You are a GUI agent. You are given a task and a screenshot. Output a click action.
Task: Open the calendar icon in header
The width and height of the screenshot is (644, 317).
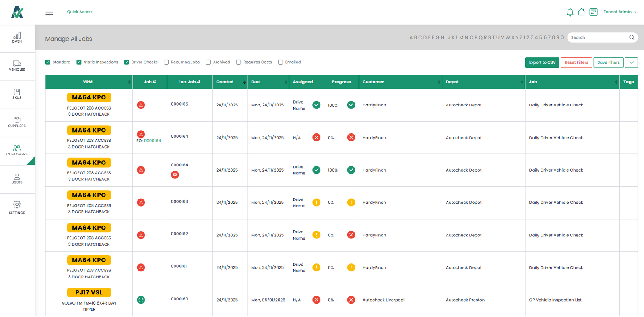pyautogui.click(x=593, y=12)
